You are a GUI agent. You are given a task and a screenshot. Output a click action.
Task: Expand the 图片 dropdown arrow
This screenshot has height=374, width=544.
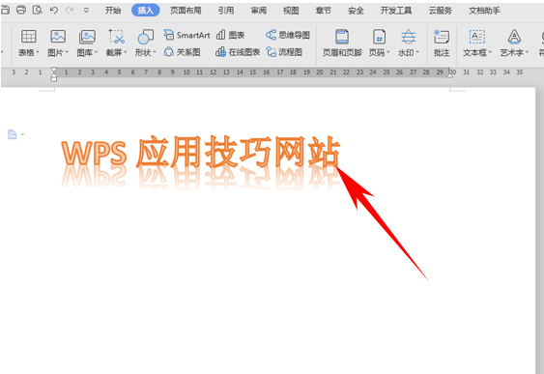pyautogui.click(x=67, y=52)
